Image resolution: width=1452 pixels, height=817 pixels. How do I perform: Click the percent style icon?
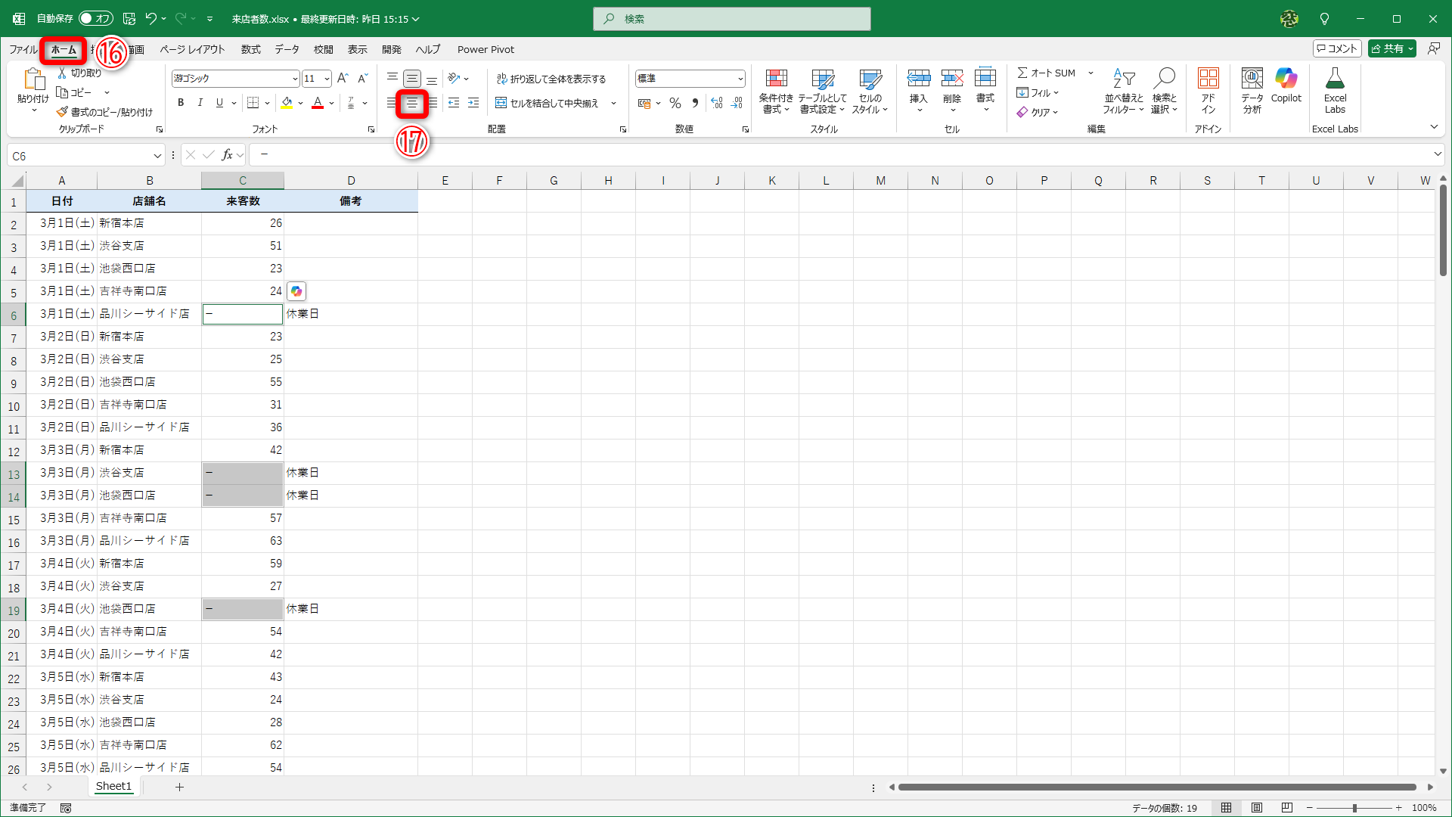click(x=675, y=104)
